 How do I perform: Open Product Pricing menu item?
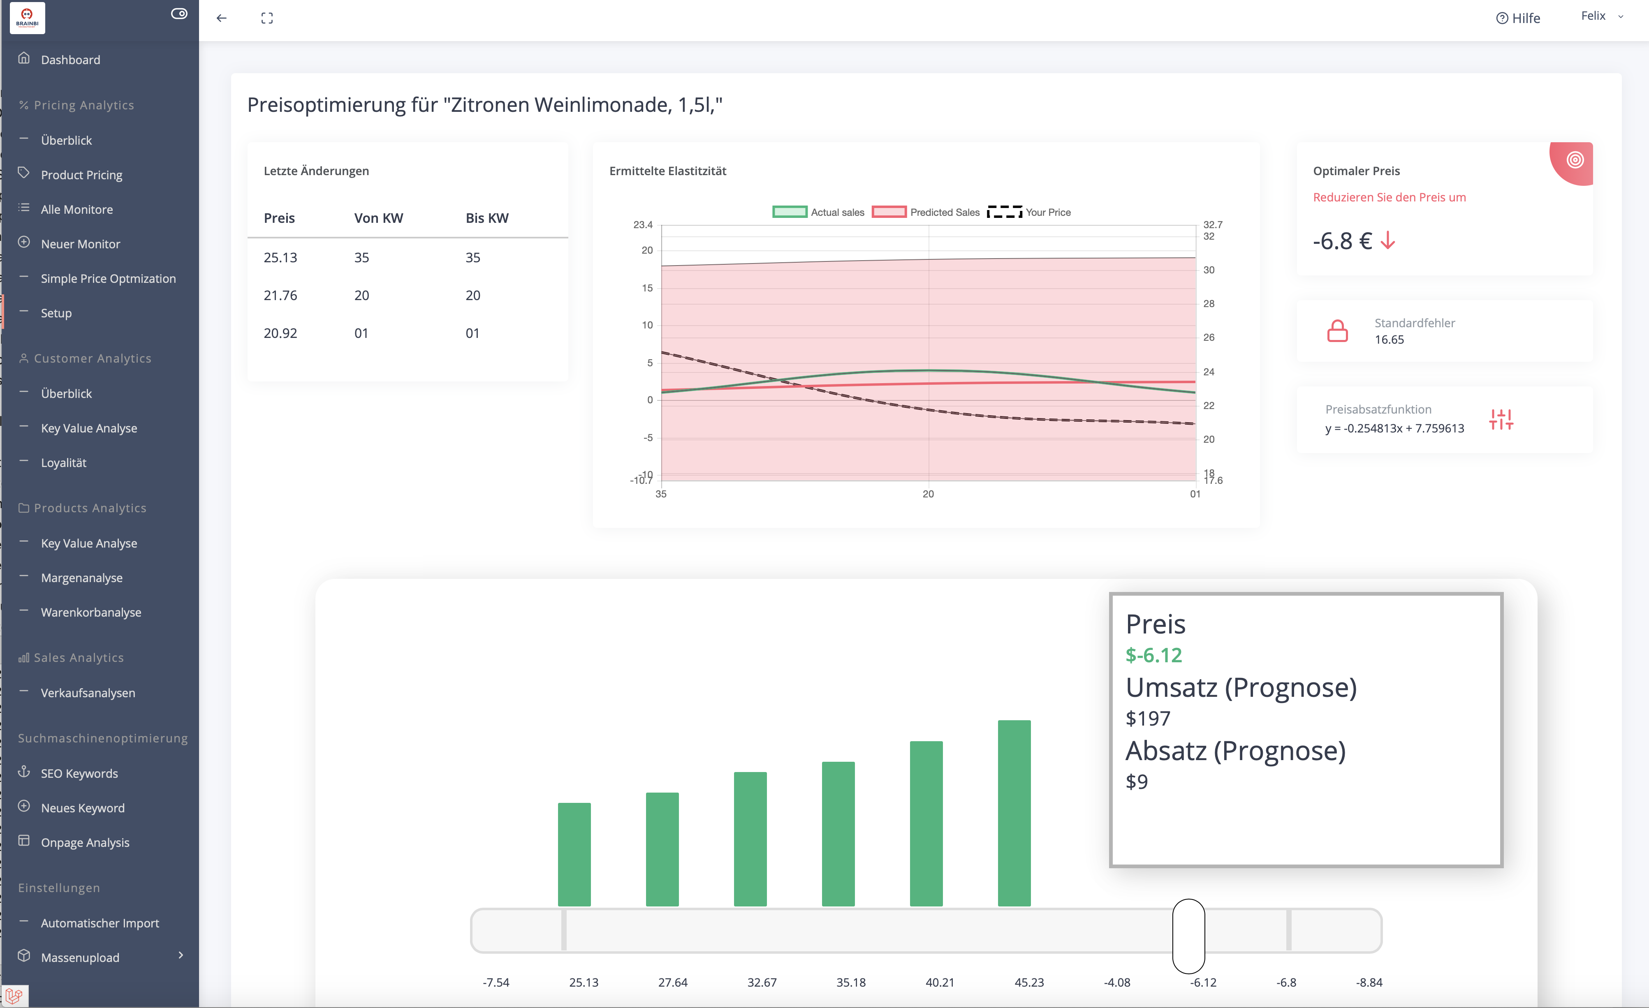point(82,175)
